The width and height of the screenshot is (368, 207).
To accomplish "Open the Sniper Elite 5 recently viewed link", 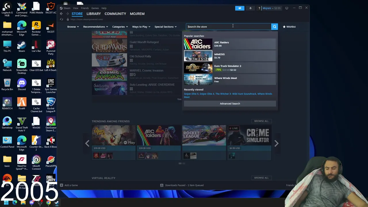I will (x=191, y=94).
